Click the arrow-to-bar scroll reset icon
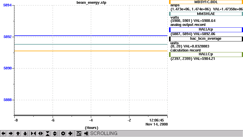The image size is (243, 137). click(86, 134)
